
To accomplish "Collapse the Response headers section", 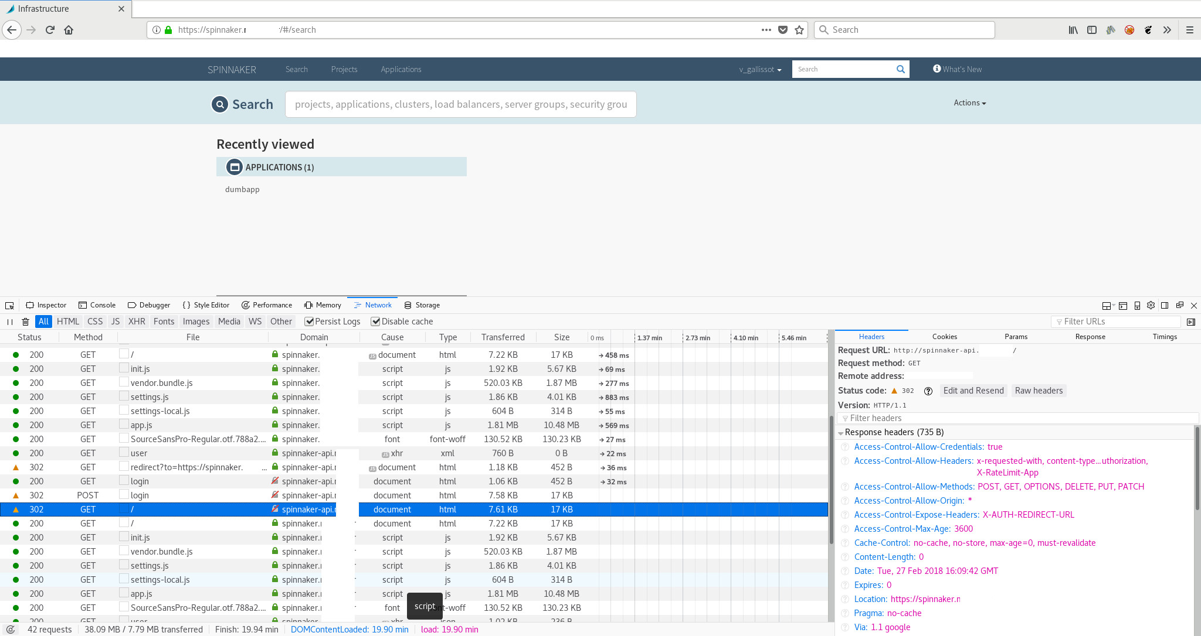I will click(841, 432).
